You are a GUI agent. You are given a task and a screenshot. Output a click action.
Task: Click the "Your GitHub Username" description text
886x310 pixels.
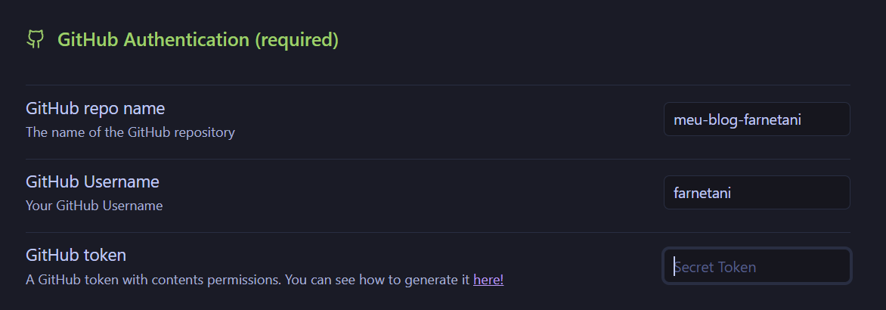94,206
